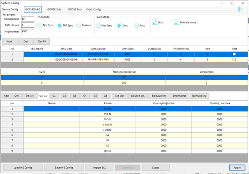
Task: Select channel row (1)3I0
Action: 124,151
